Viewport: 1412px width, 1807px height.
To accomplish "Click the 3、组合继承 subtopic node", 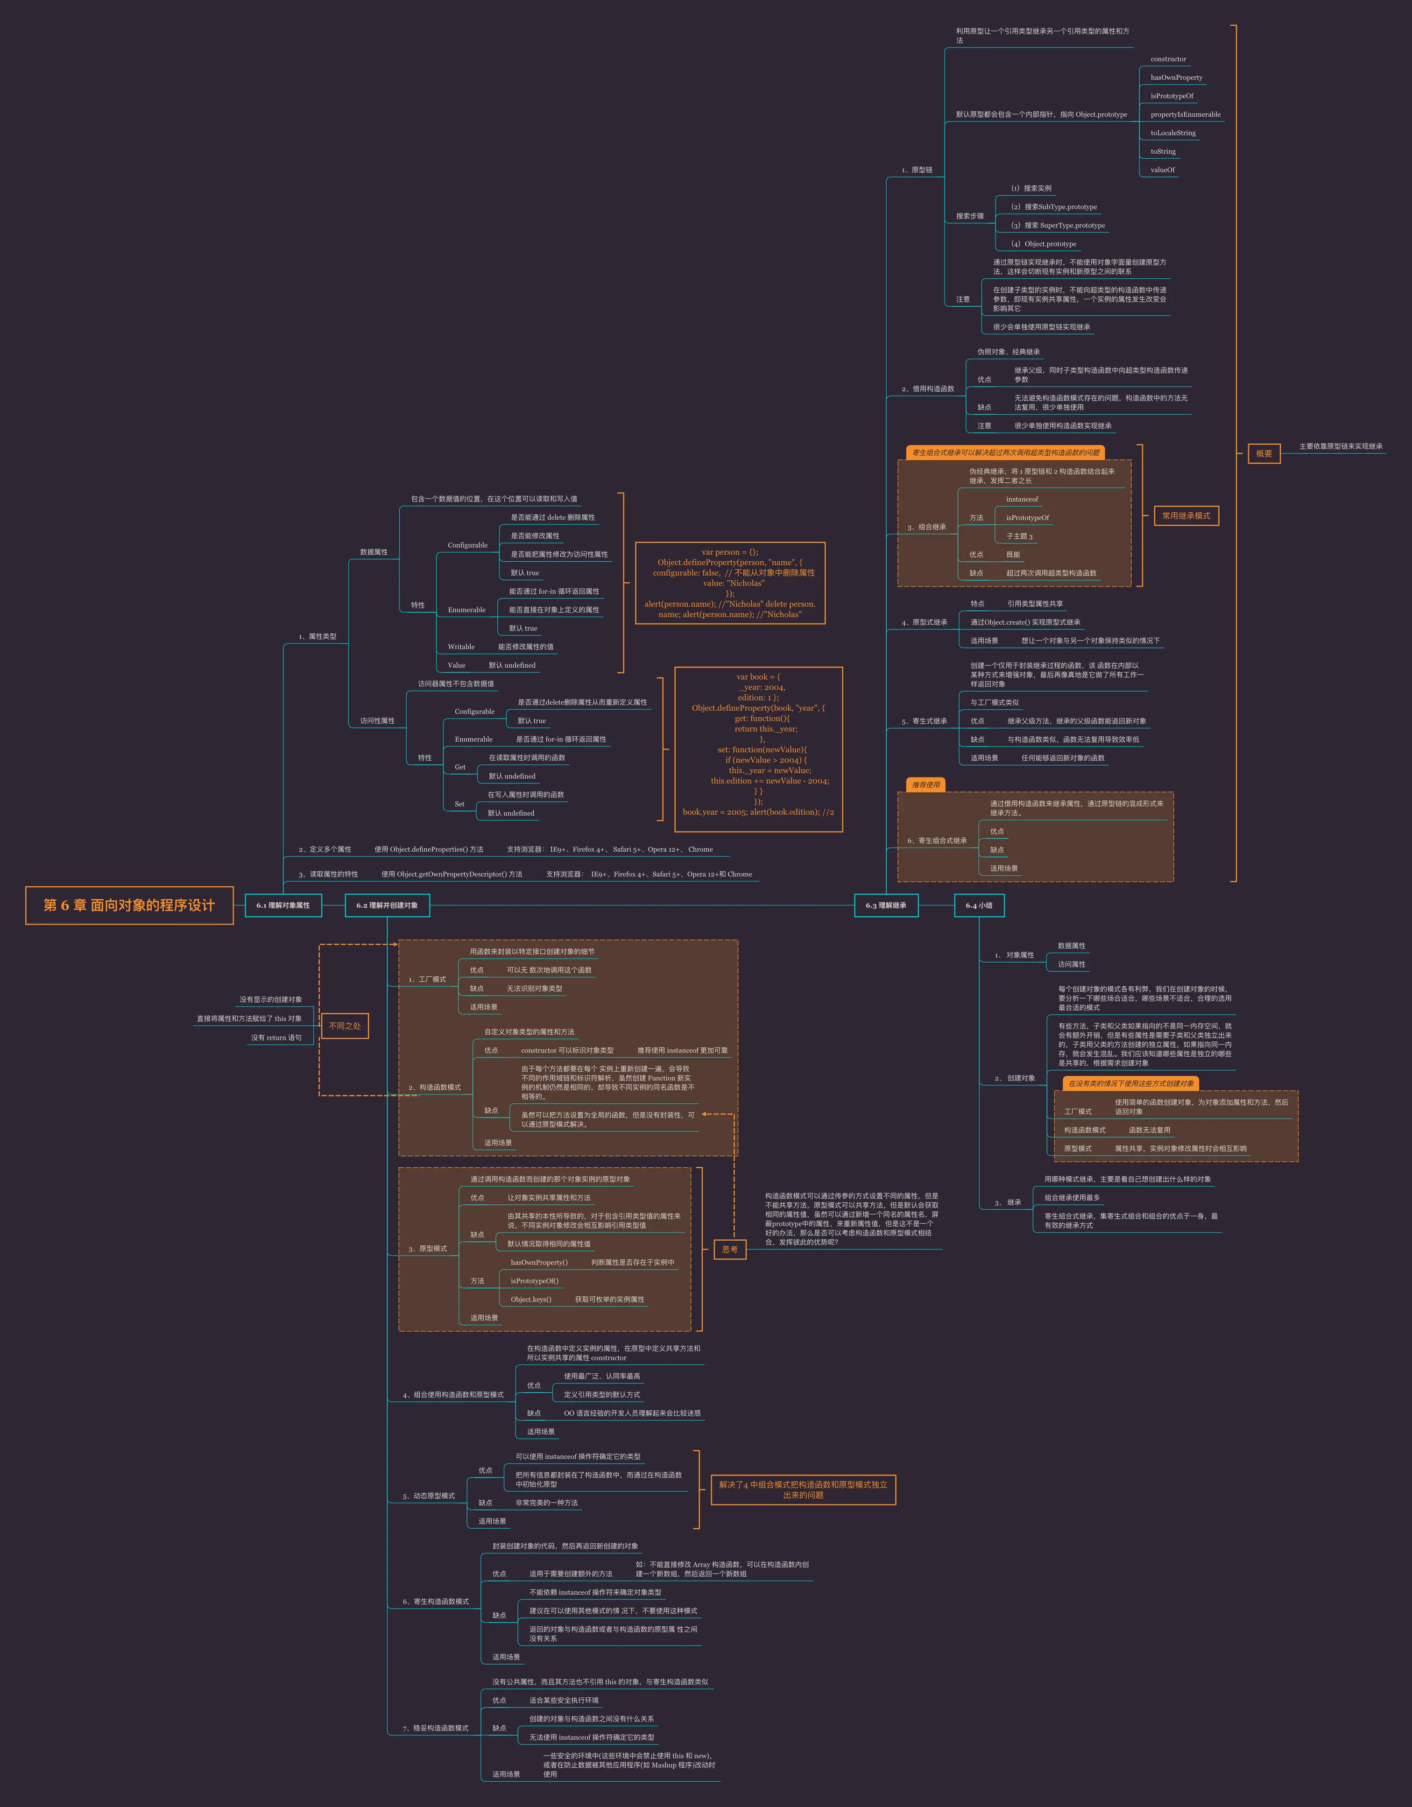I will [x=926, y=527].
